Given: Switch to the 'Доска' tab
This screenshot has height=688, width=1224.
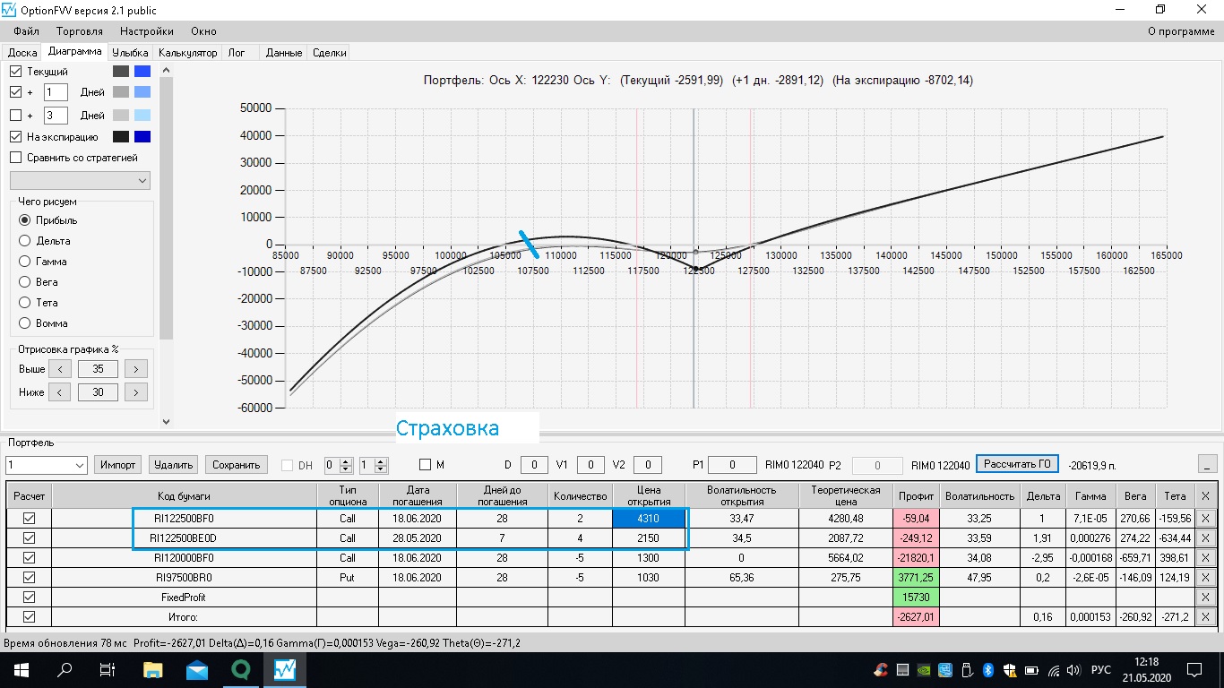Looking at the screenshot, I should [x=22, y=53].
